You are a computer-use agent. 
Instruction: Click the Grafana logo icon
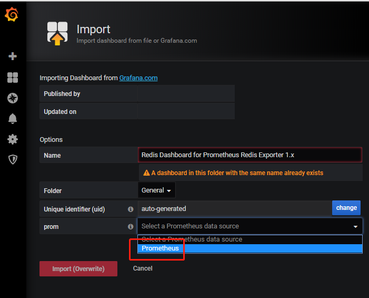click(11, 14)
